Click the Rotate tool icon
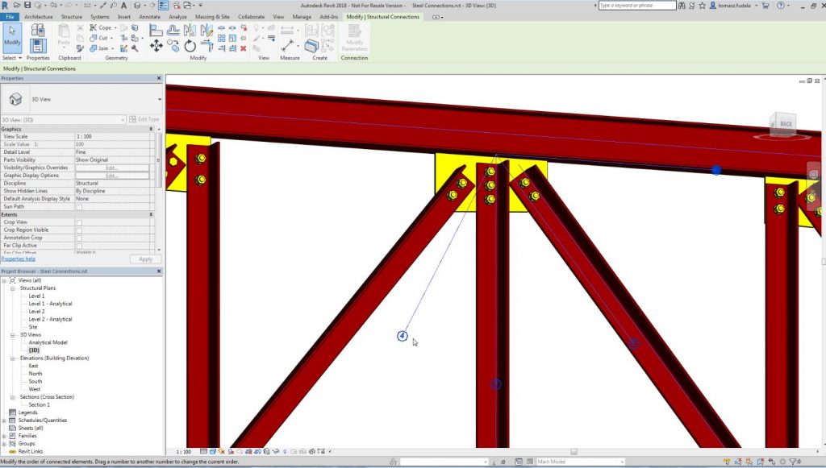Image resolution: width=826 pixels, height=468 pixels. (190, 46)
